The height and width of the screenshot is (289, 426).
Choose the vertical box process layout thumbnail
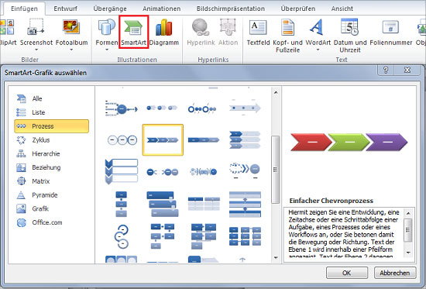pyautogui.click(x=122, y=204)
